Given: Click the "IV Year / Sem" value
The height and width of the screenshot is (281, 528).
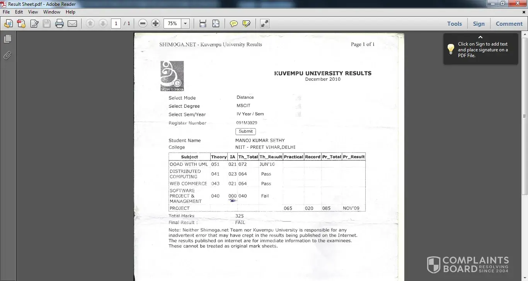Looking at the screenshot, I should point(250,114).
